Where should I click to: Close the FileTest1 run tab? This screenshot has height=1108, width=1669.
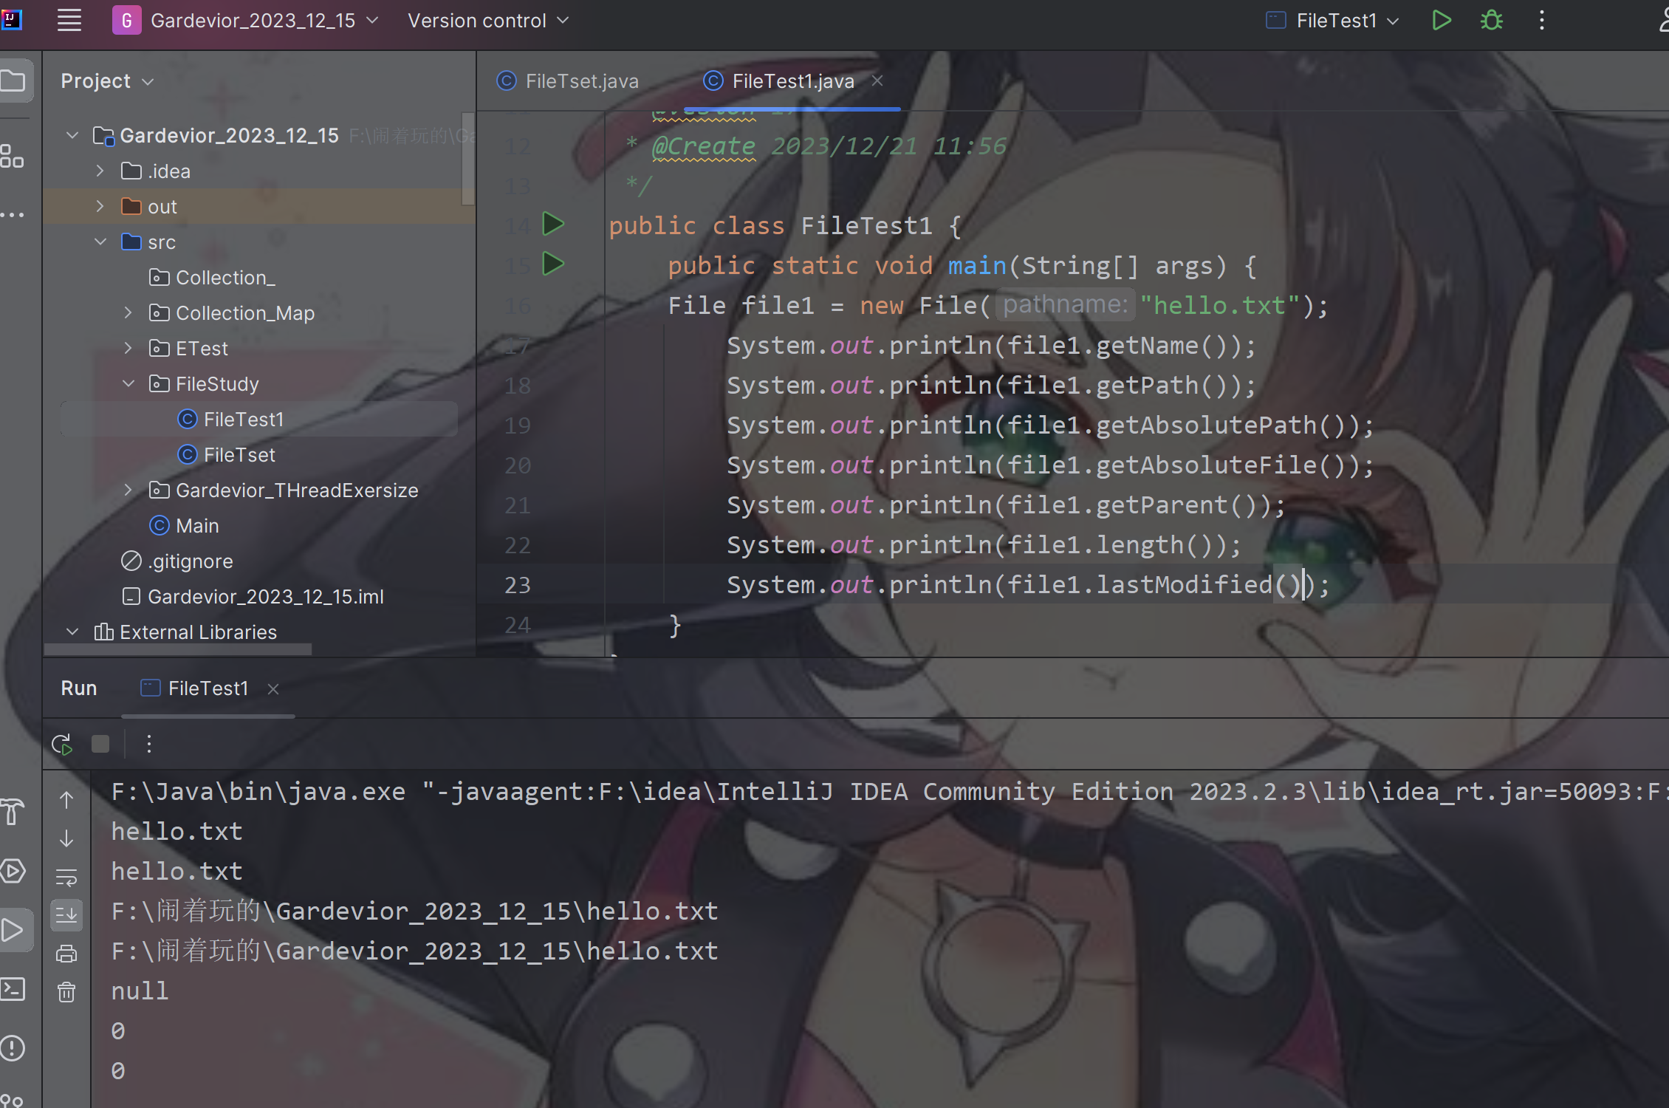pos(273,689)
